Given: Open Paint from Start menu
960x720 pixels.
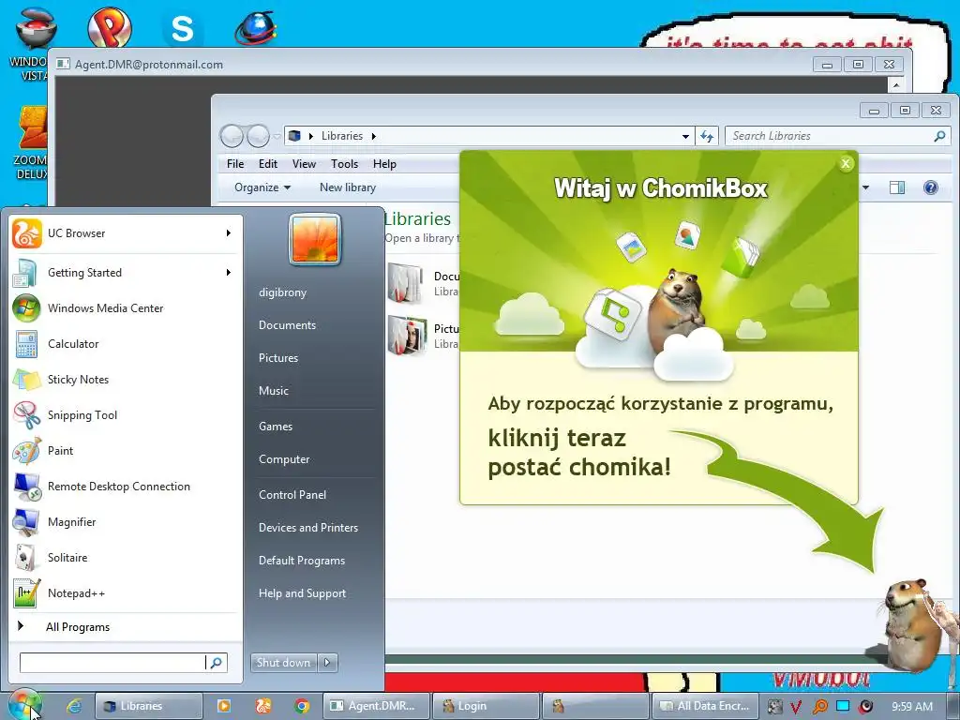Looking at the screenshot, I should [x=126, y=451].
